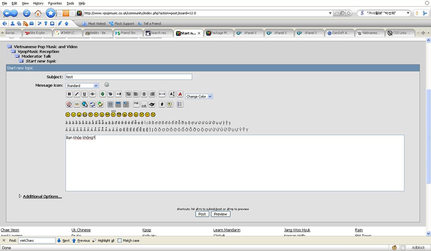Close the Start n... tab
The width and height of the screenshot is (431, 251).
tap(199, 33)
